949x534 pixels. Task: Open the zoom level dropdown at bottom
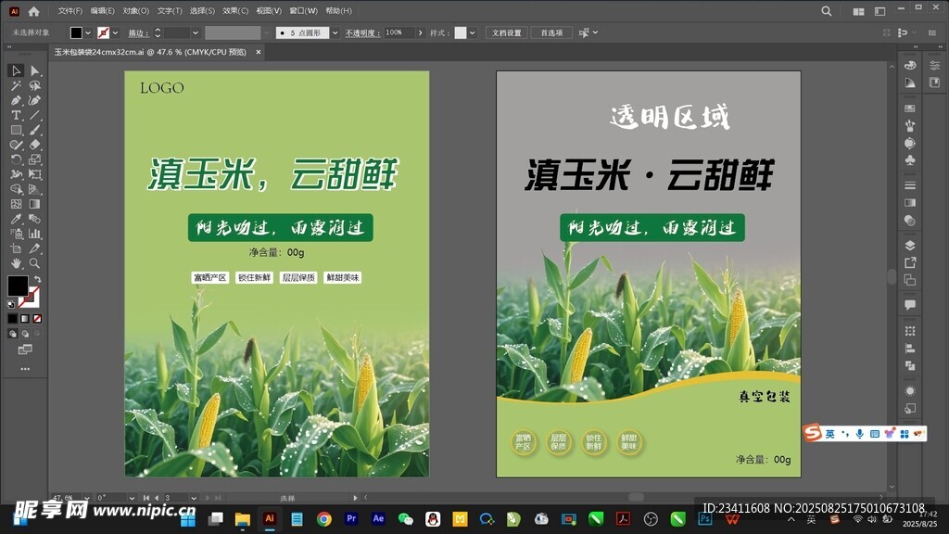point(85,498)
